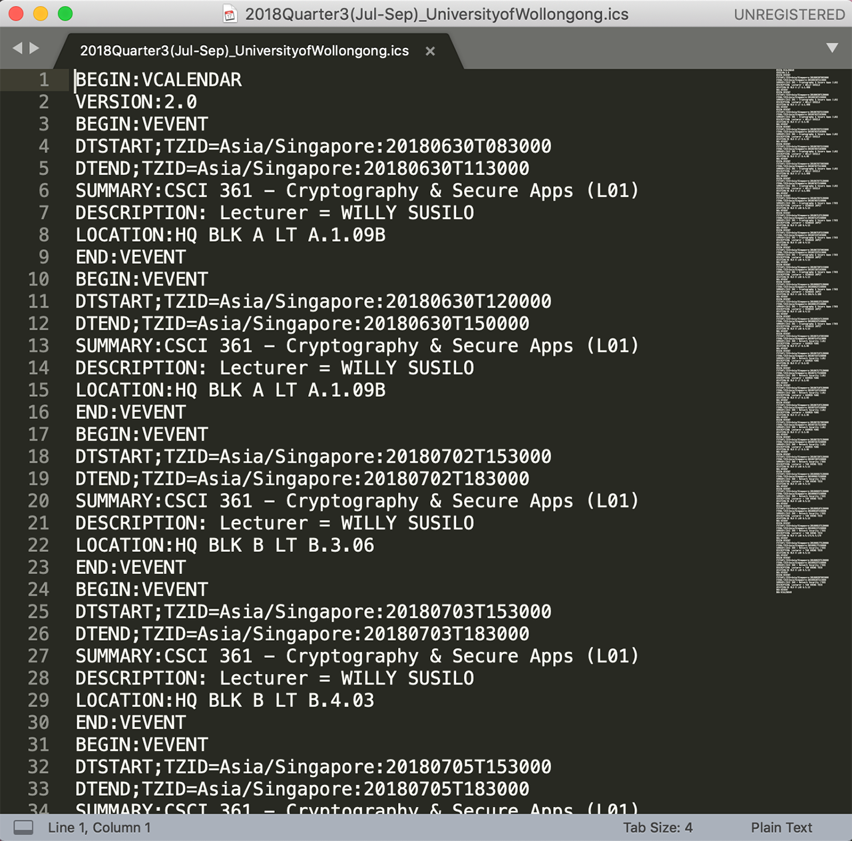This screenshot has width=852, height=841.
Task: Click the DTEND line ending 20180702T183000
Action: (x=302, y=479)
